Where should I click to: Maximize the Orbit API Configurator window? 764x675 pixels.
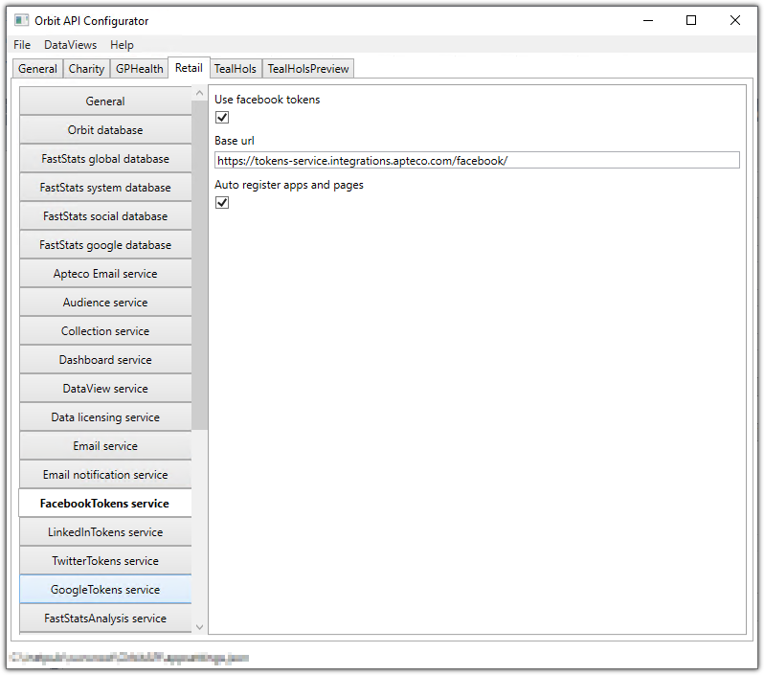tap(691, 20)
